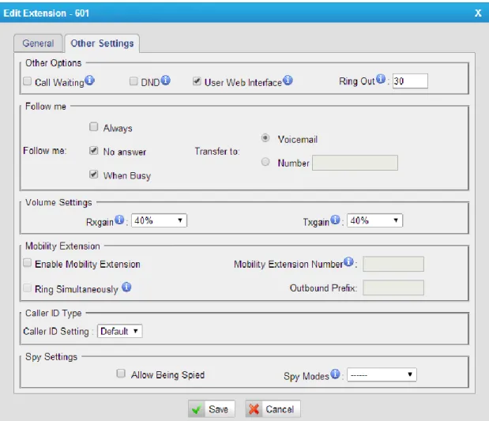Click the Call Waiting info icon
The width and height of the screenshot is (489, 421).
[89, 81]
